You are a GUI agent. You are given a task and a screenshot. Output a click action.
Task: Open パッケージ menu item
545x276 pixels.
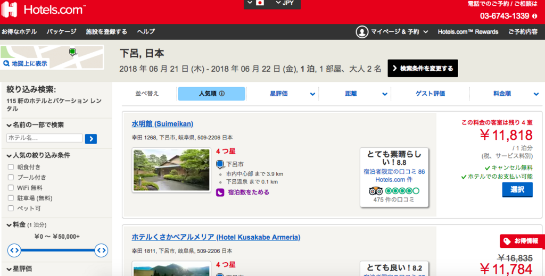coord(62,31)
